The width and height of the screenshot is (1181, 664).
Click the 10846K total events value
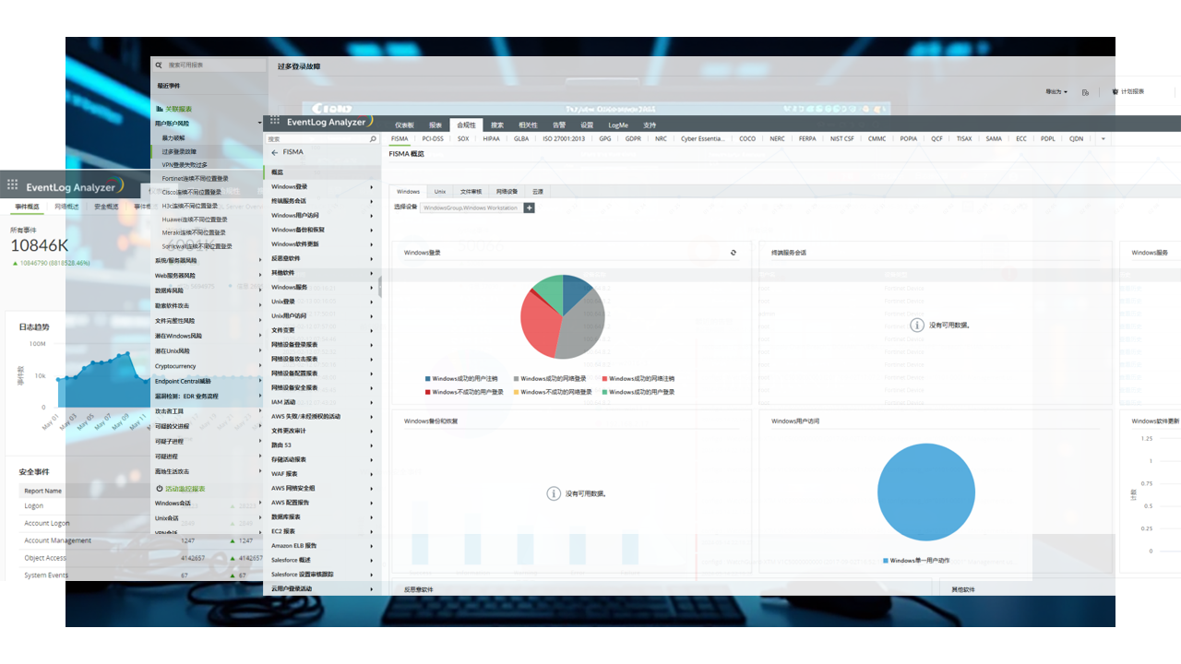pyautogui.click(x=39, y=245)
